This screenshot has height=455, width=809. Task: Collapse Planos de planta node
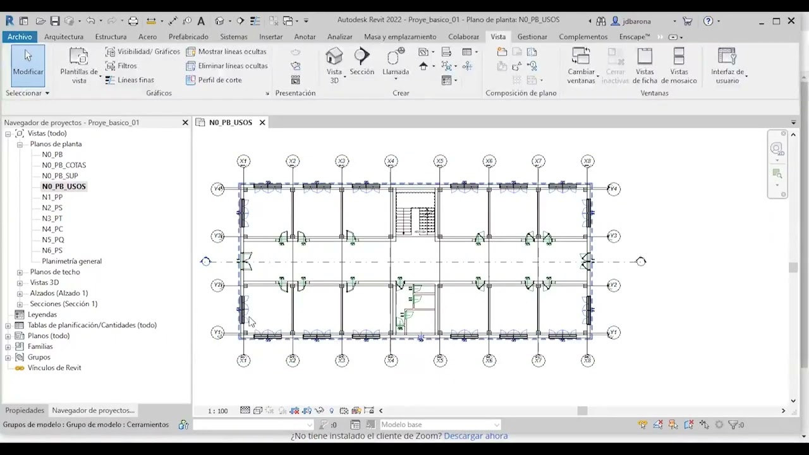20,144
